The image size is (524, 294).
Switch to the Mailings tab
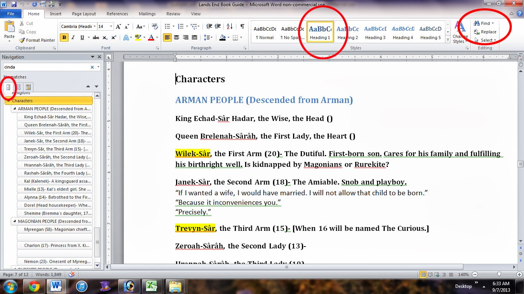147,14
